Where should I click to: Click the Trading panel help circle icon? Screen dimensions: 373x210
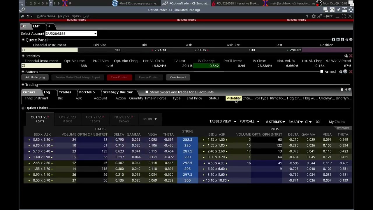coord(350,89)
